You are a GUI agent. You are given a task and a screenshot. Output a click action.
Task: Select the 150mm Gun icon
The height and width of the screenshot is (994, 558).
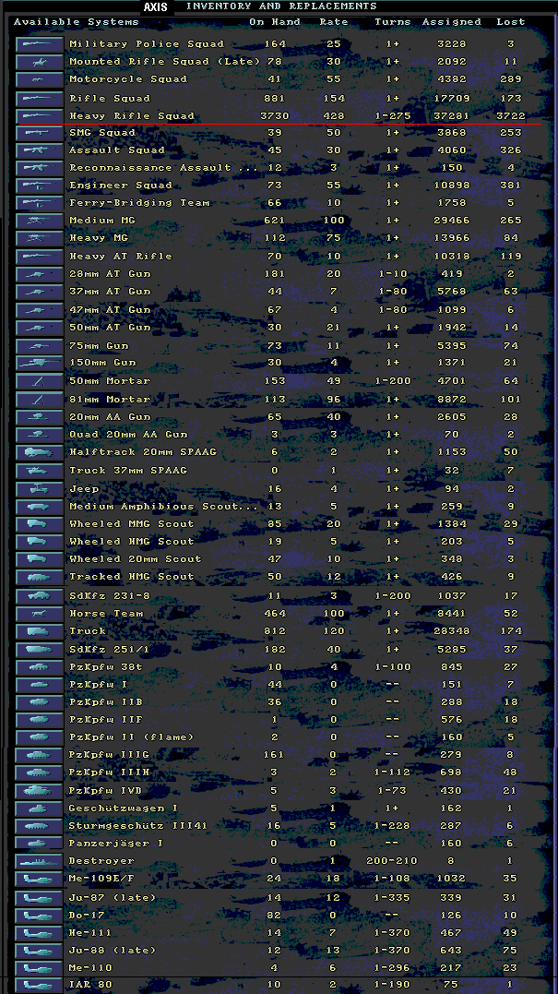click(x=40, y=364)
